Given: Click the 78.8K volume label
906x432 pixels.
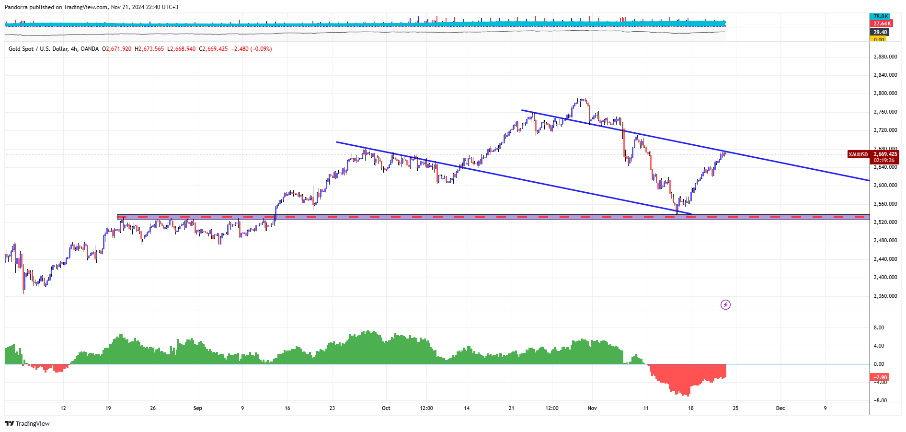Looking at the screenshot, I should coord(881,16).
